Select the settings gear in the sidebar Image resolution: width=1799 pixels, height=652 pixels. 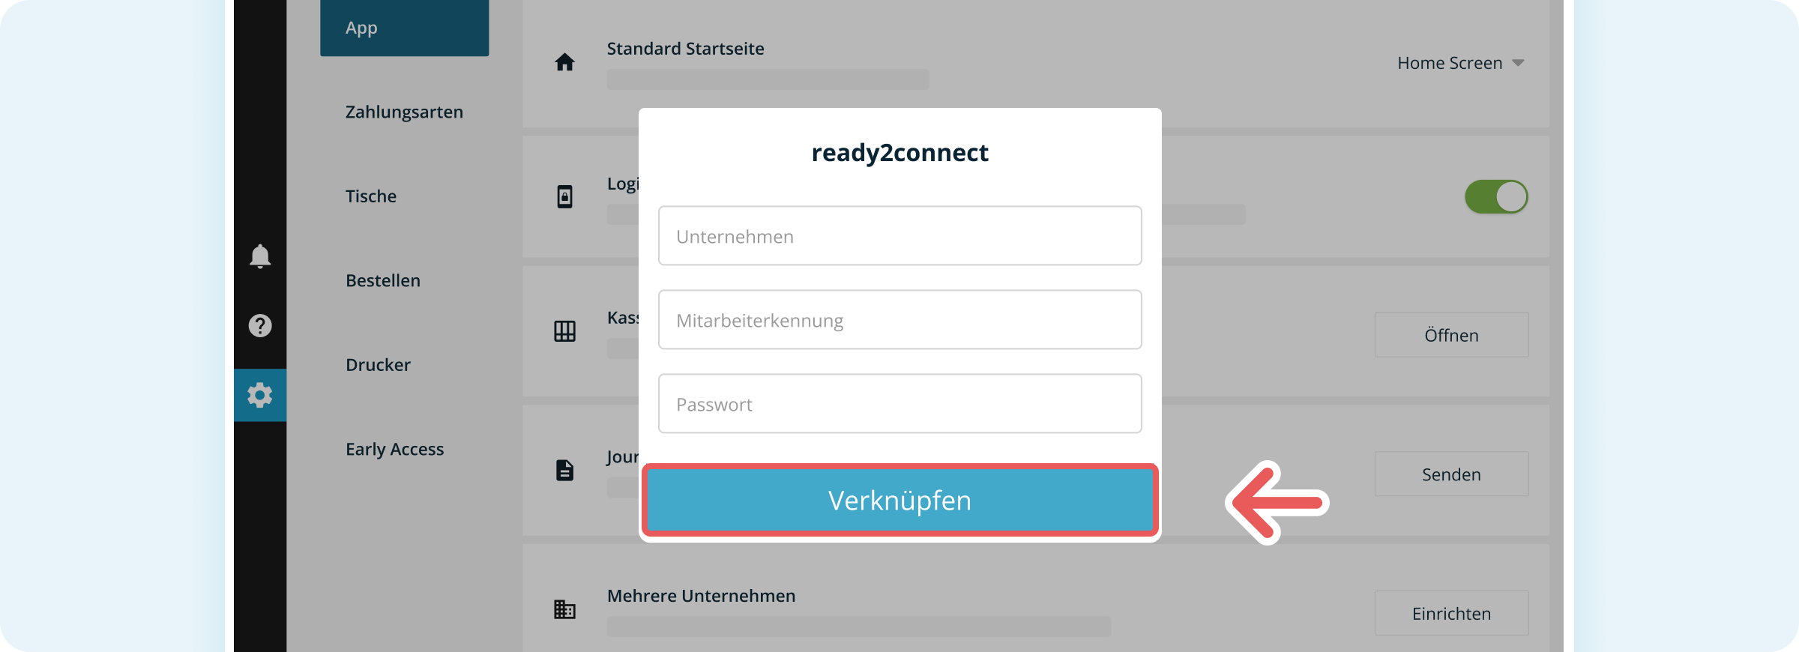click(259, 395)
